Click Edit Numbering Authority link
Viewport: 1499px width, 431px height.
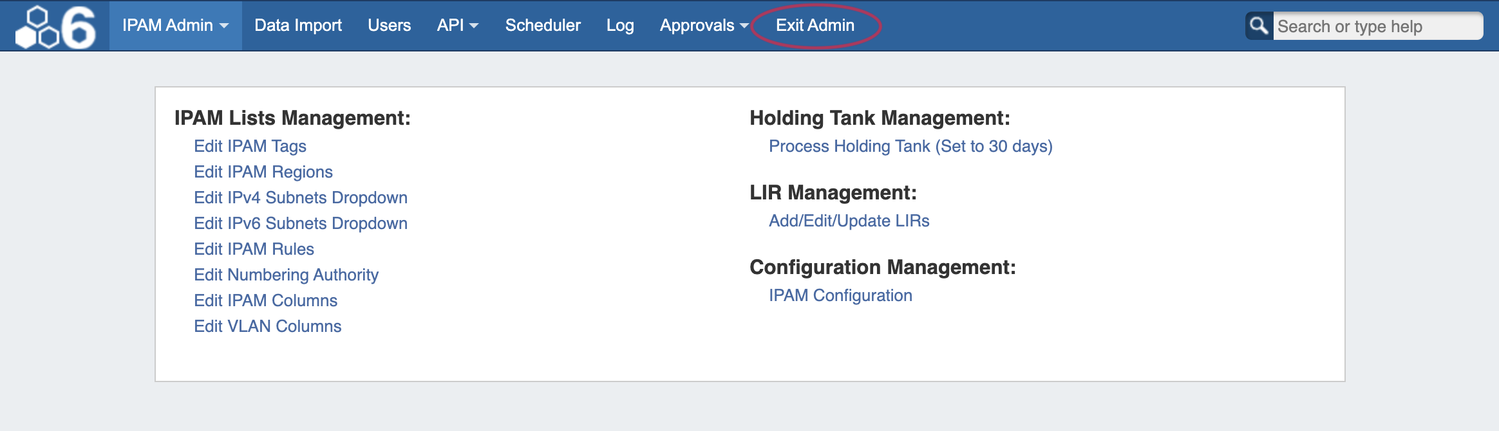286,275
